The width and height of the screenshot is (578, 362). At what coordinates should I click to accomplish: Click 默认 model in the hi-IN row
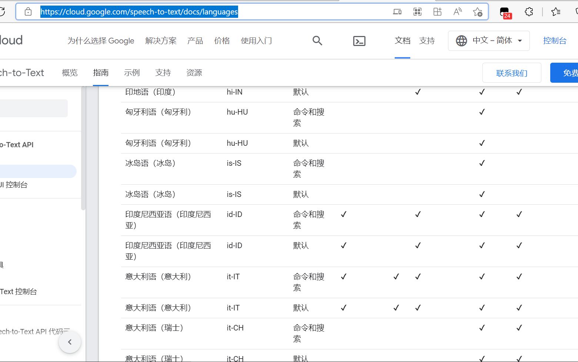301,92
